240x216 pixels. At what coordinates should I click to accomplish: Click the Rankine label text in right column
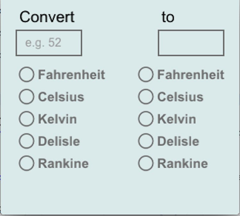tap(182, 164)
